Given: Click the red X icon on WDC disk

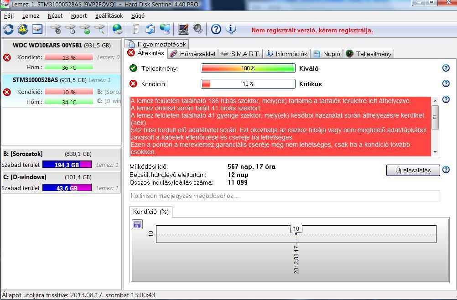Looking at the screenshot, I should 7,57.
